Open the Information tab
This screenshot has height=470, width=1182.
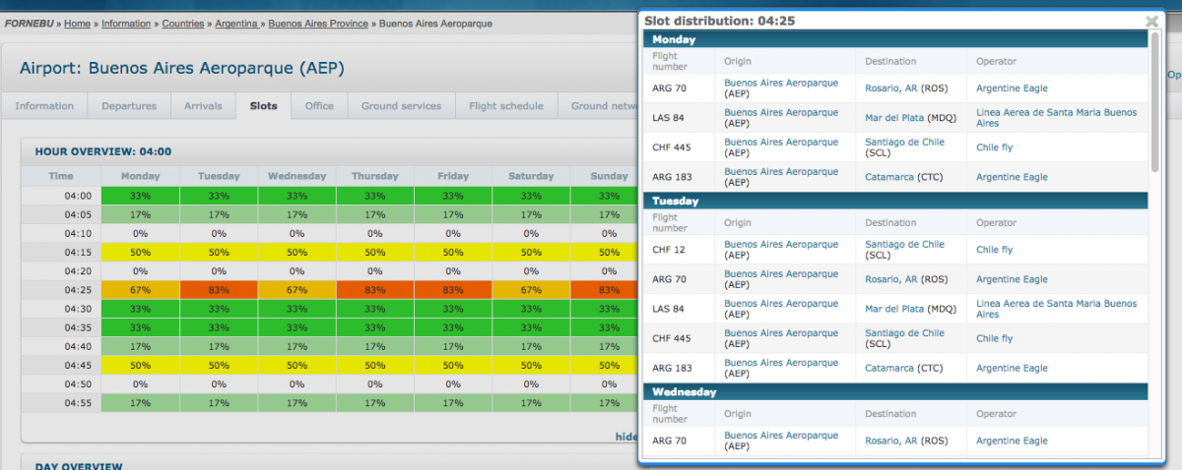(44, 106)
